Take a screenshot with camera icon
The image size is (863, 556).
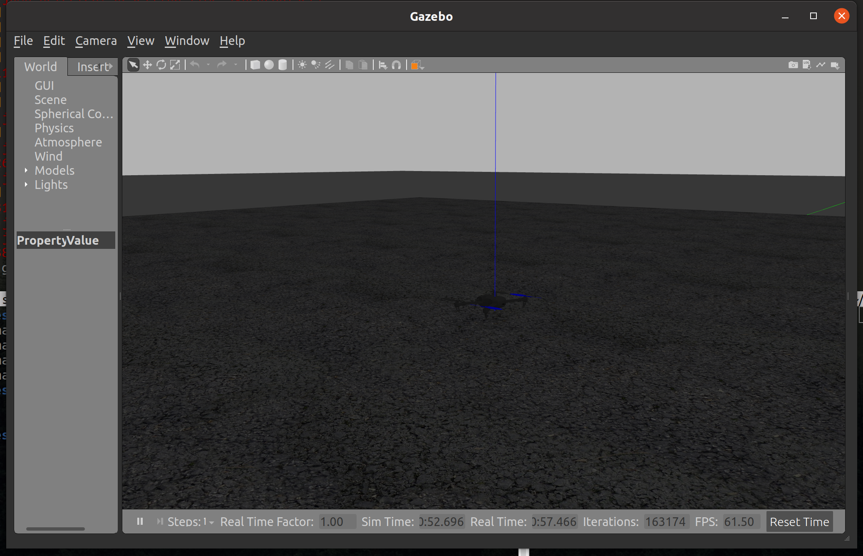pos(793,65)
